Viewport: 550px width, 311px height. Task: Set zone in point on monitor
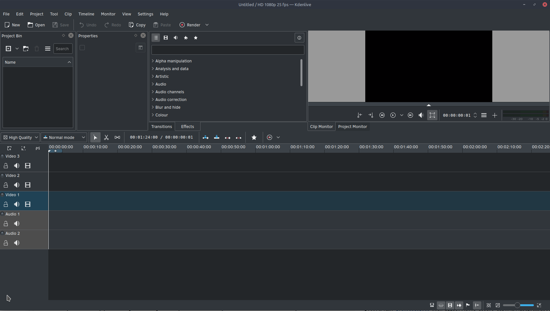(x=360, y=115)
